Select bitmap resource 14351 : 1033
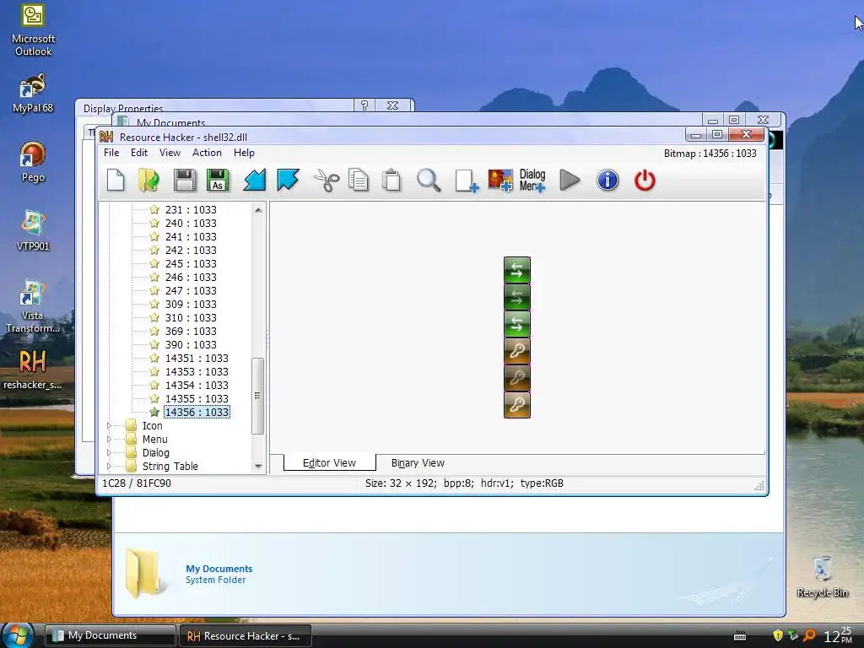This screenshot has height=648, width=864. (x=197, y=358)
